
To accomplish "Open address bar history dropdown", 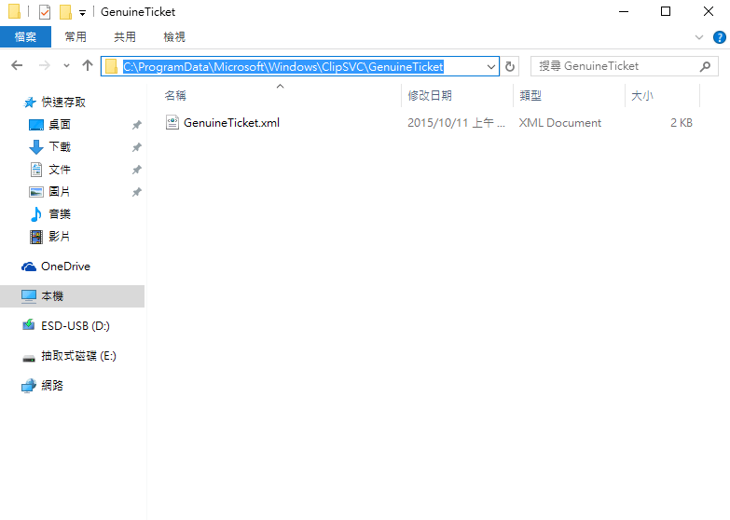I will (x=490, y=66).
